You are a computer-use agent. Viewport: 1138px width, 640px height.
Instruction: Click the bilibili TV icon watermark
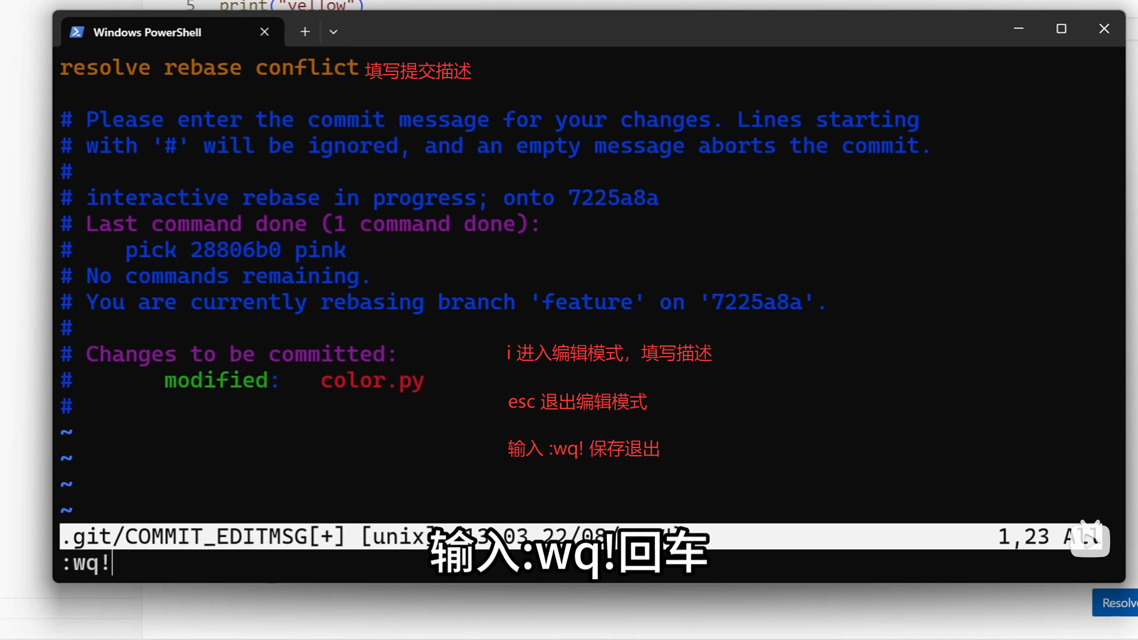[x=1090, y=539]
